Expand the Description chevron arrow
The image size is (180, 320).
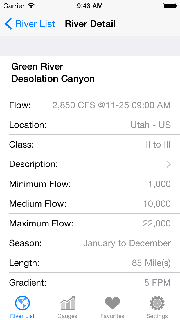[x=168, y=164]
